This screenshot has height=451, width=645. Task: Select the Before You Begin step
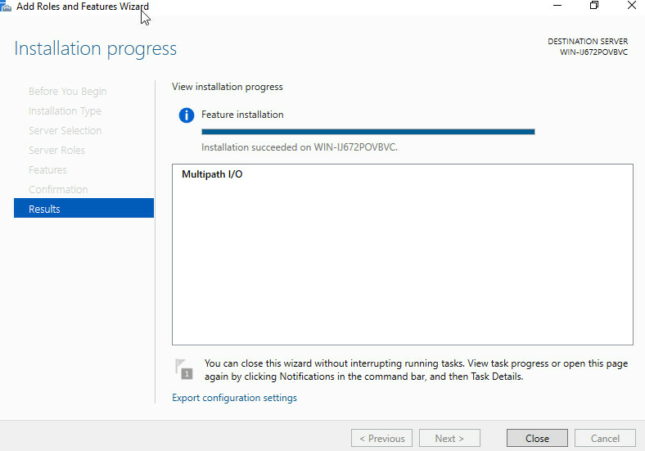coord(67,92)
